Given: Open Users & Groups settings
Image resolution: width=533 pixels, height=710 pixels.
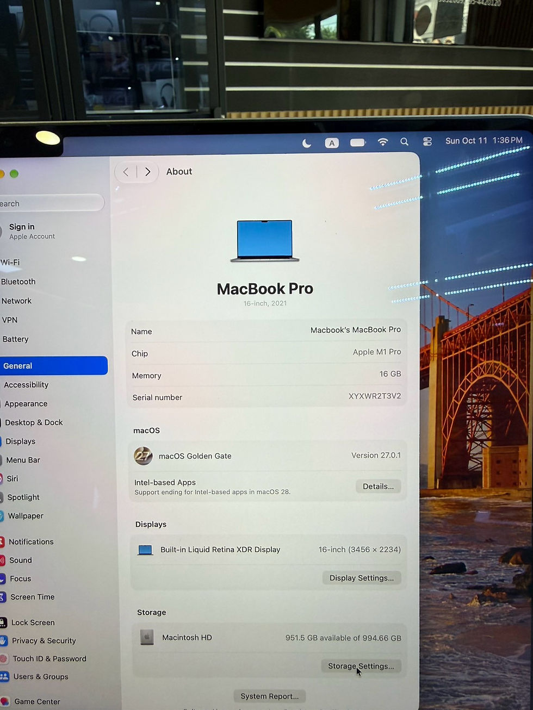Looking at the screenshot, I should 40,676.
